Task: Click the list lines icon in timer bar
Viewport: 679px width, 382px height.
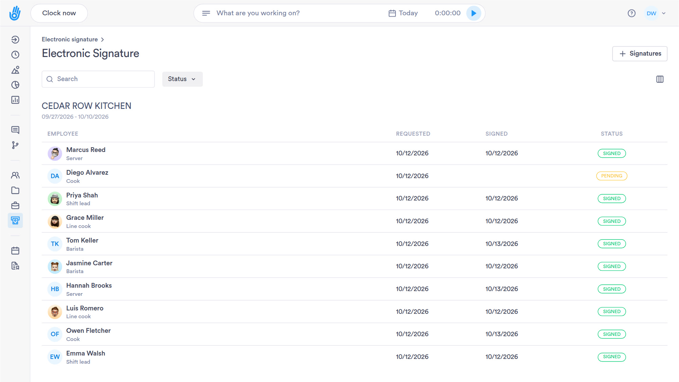Action: (206, 13)
